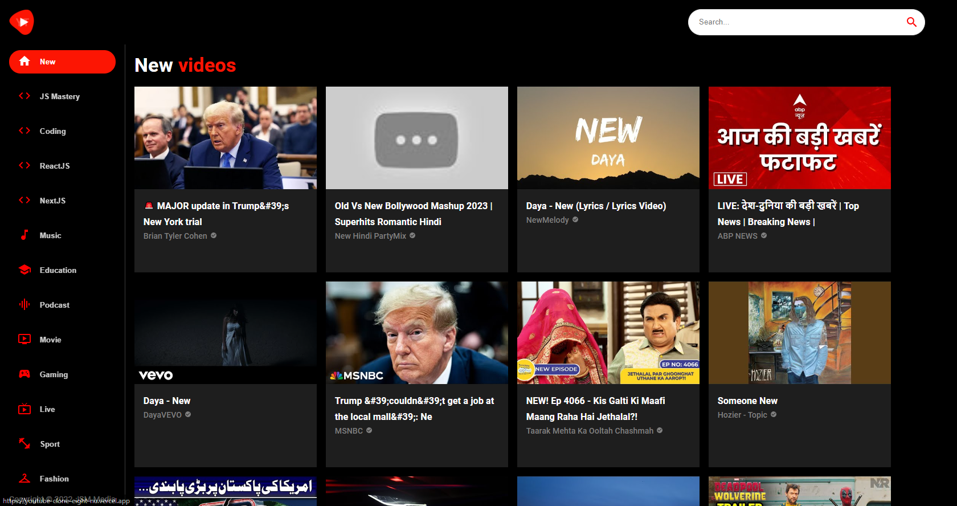Click verified badge next to ABP NEWS
The height and width of the screenshot is (506, 957).
pos(764,235)
